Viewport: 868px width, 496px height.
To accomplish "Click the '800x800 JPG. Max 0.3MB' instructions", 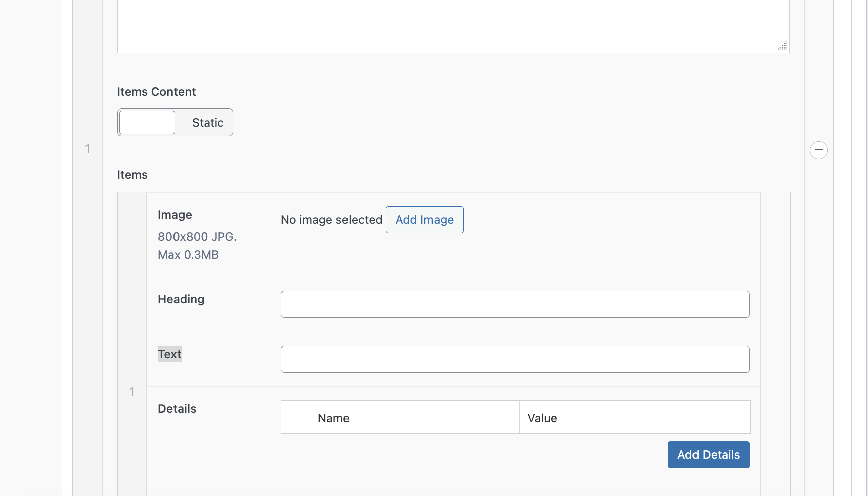I will coord(197,245).
